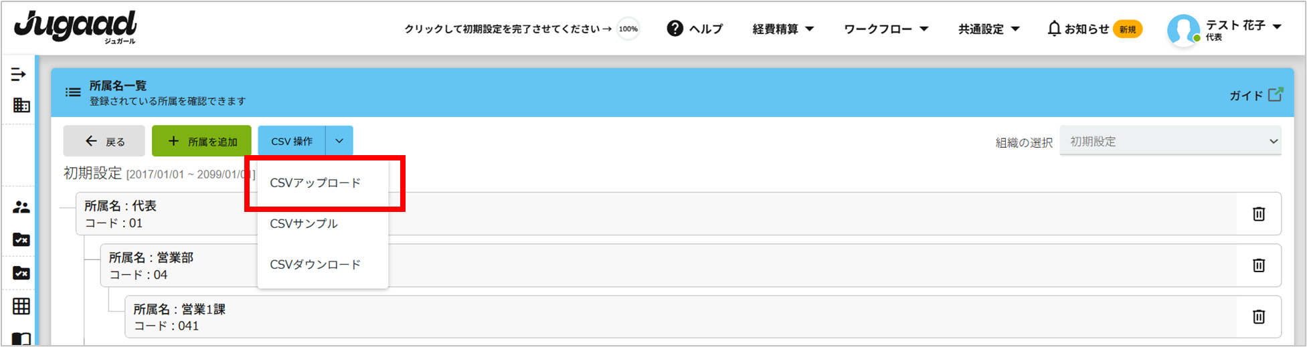Image resolution: width=1307 pixels, height=347 pixels.
Task: Open the grid table icon in sidebar
Action: pyautogui.click(x=21, y=306)
